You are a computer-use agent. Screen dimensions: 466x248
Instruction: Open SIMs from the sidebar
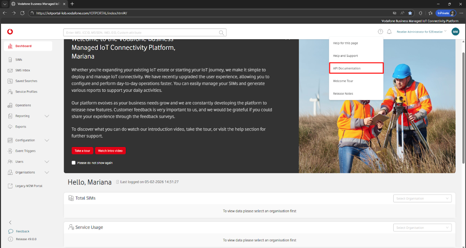tap(19, 60)
